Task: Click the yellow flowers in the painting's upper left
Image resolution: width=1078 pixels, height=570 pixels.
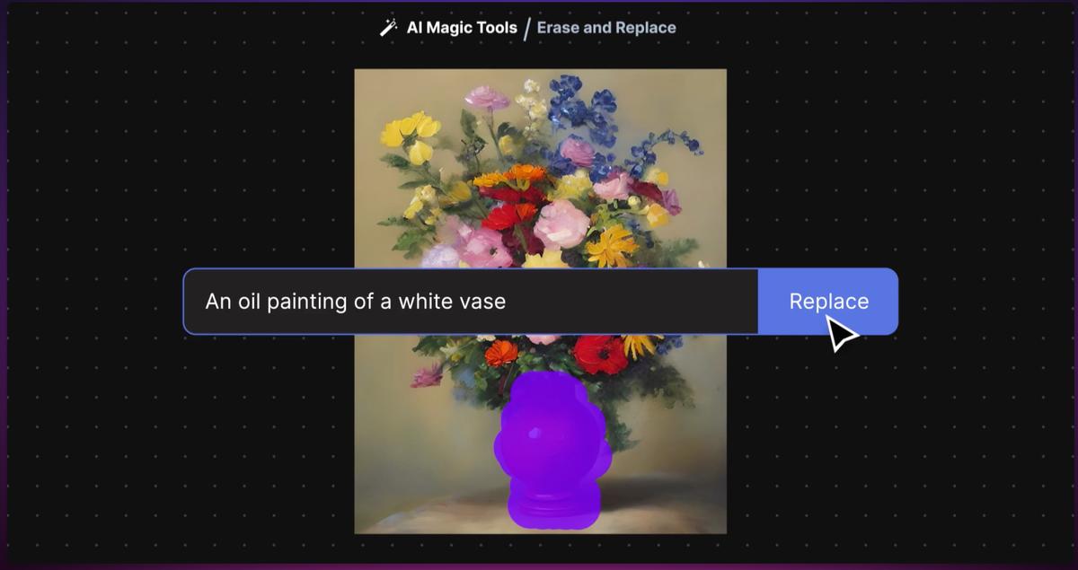Action: (410, 132)
